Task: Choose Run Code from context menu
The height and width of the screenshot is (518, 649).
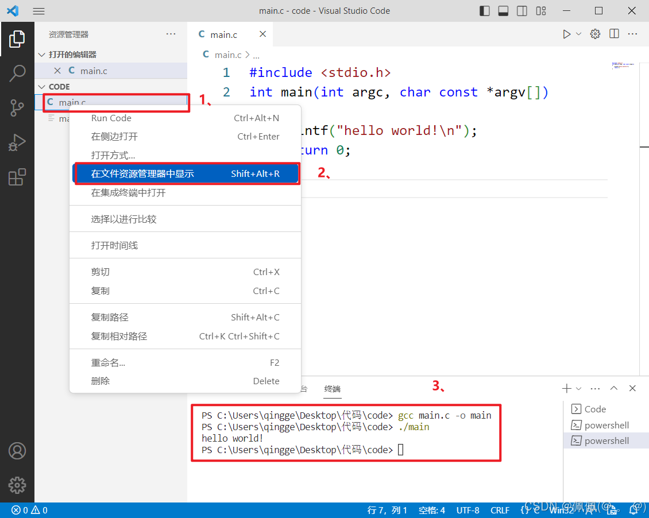Action: [185, 118]
